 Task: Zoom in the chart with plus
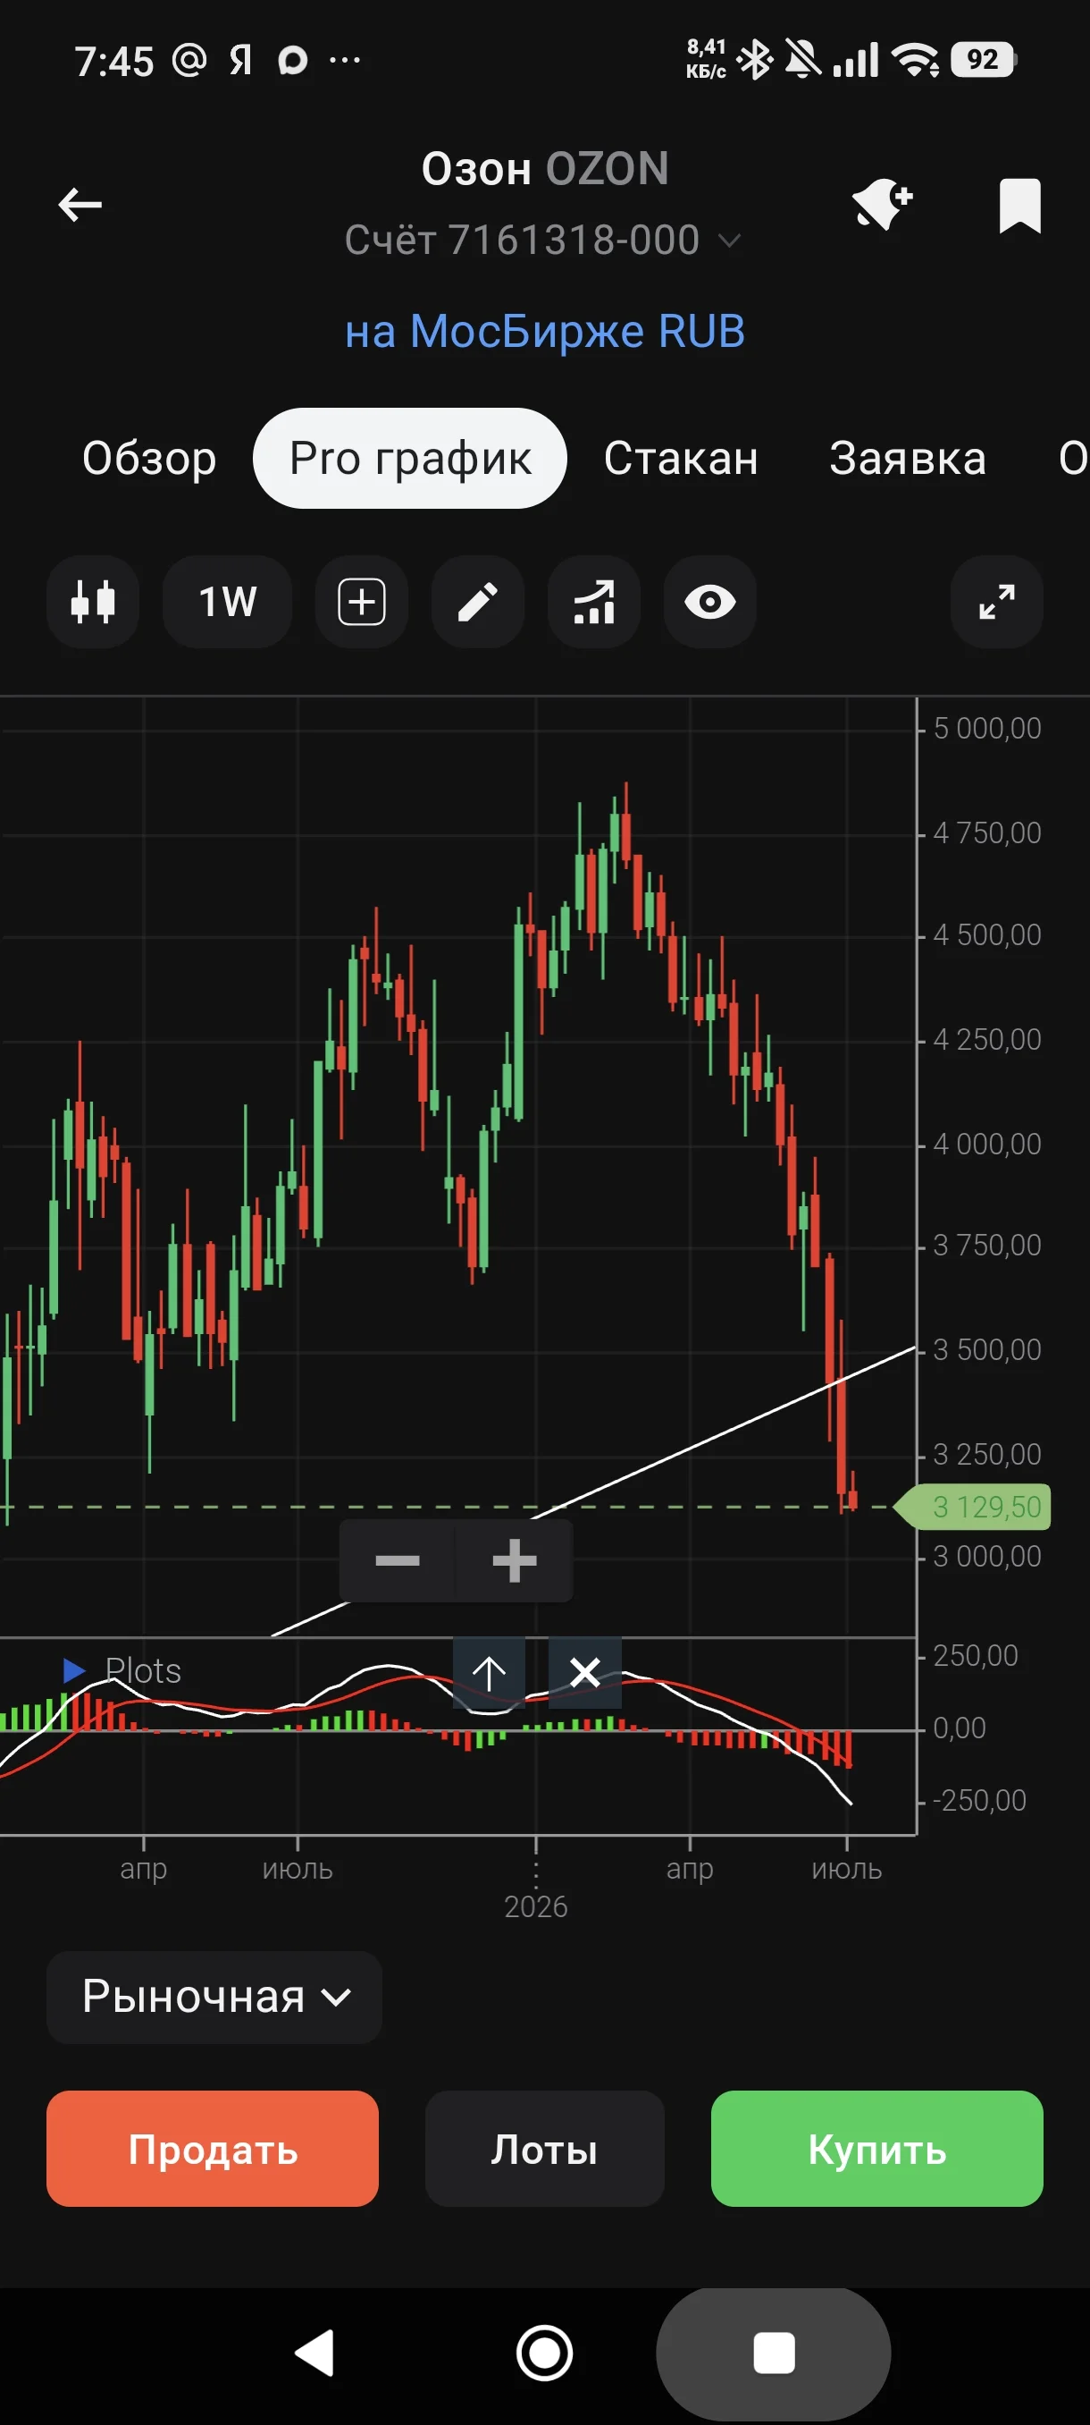tap(515, 1561)
